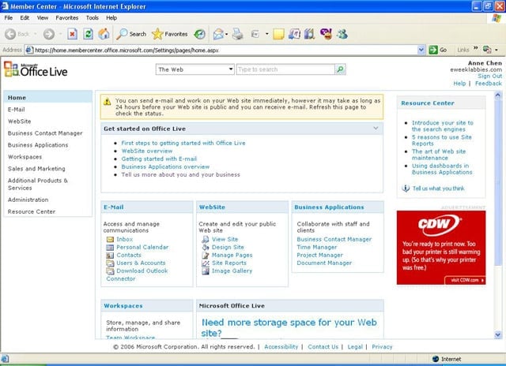506x366 pixels.
Task: Click the page scrollbar up arrow
Action: [497, 95]
